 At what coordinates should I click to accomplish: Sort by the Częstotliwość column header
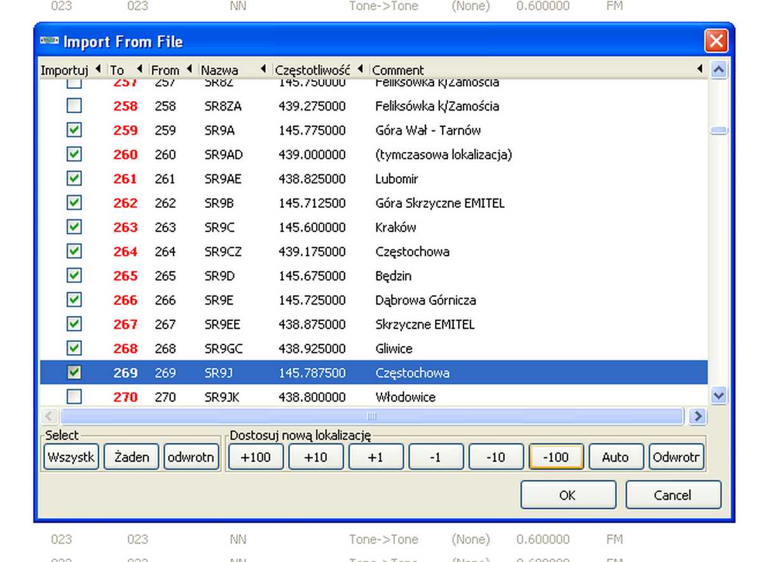coord(312,70)
